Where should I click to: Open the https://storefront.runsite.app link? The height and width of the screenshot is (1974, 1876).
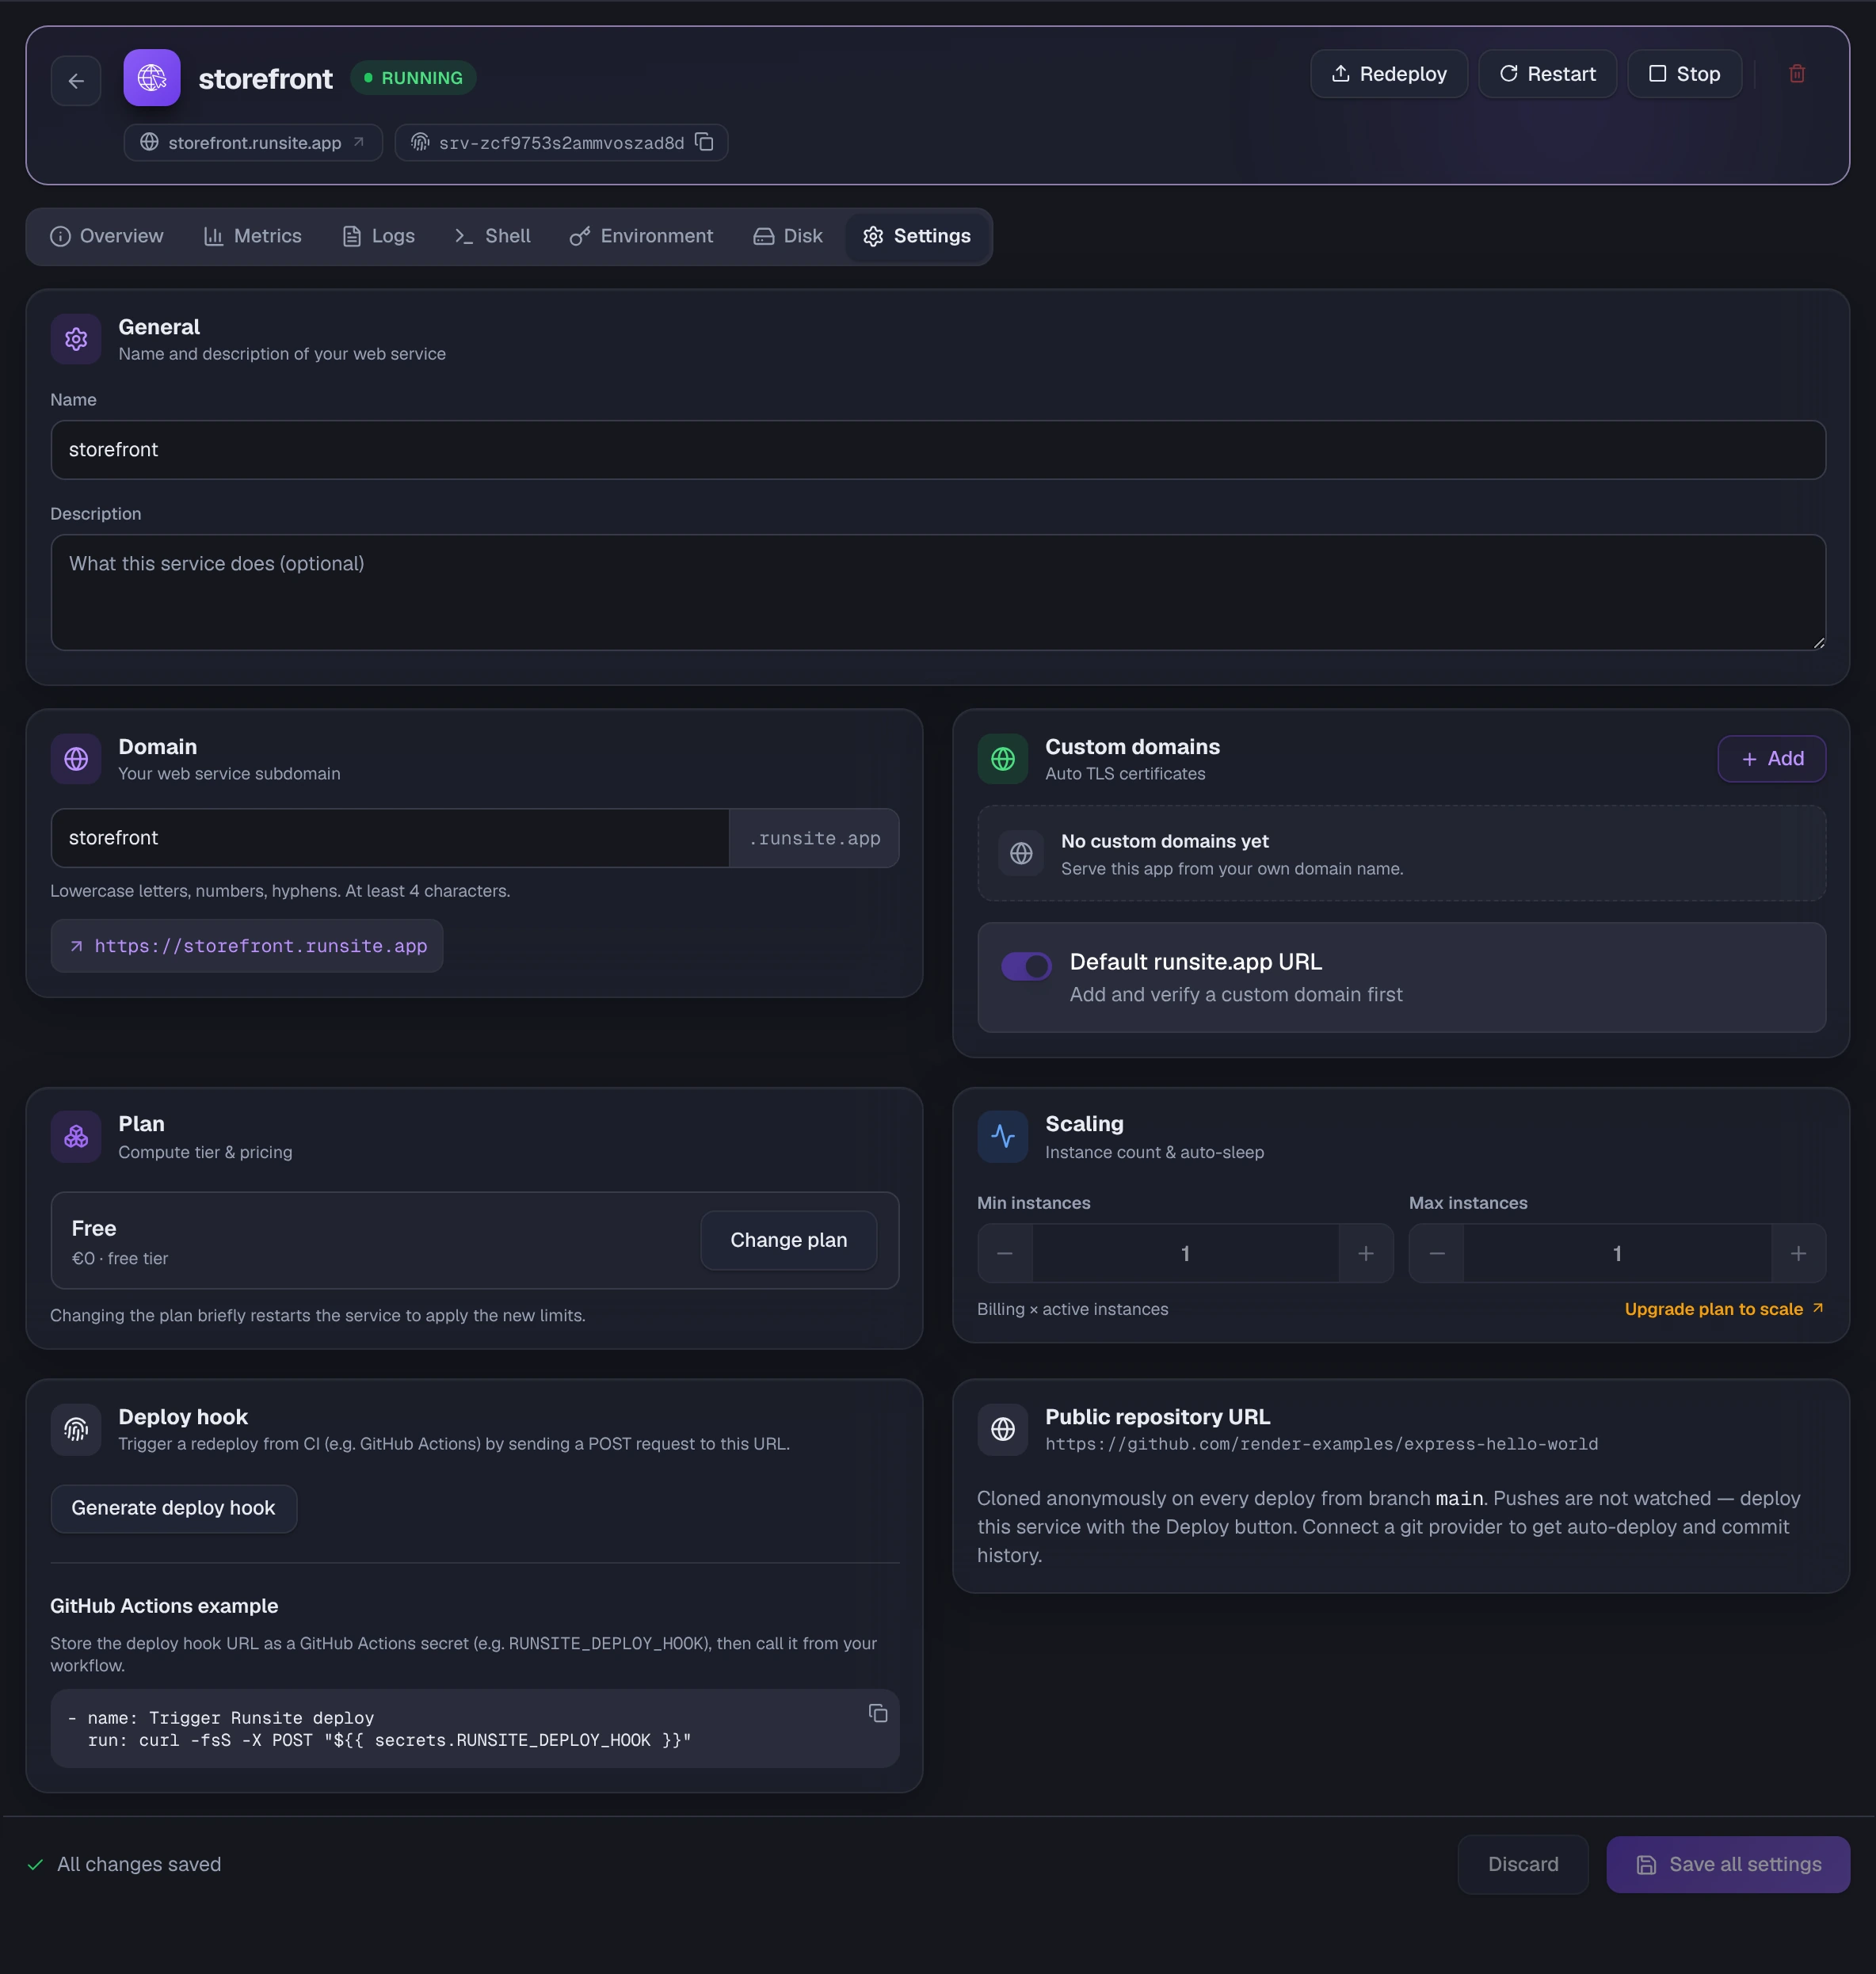point(247,946)
